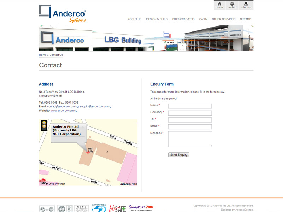Click Enlarge Map link
283x212 pixels.
tap(128, 184)
